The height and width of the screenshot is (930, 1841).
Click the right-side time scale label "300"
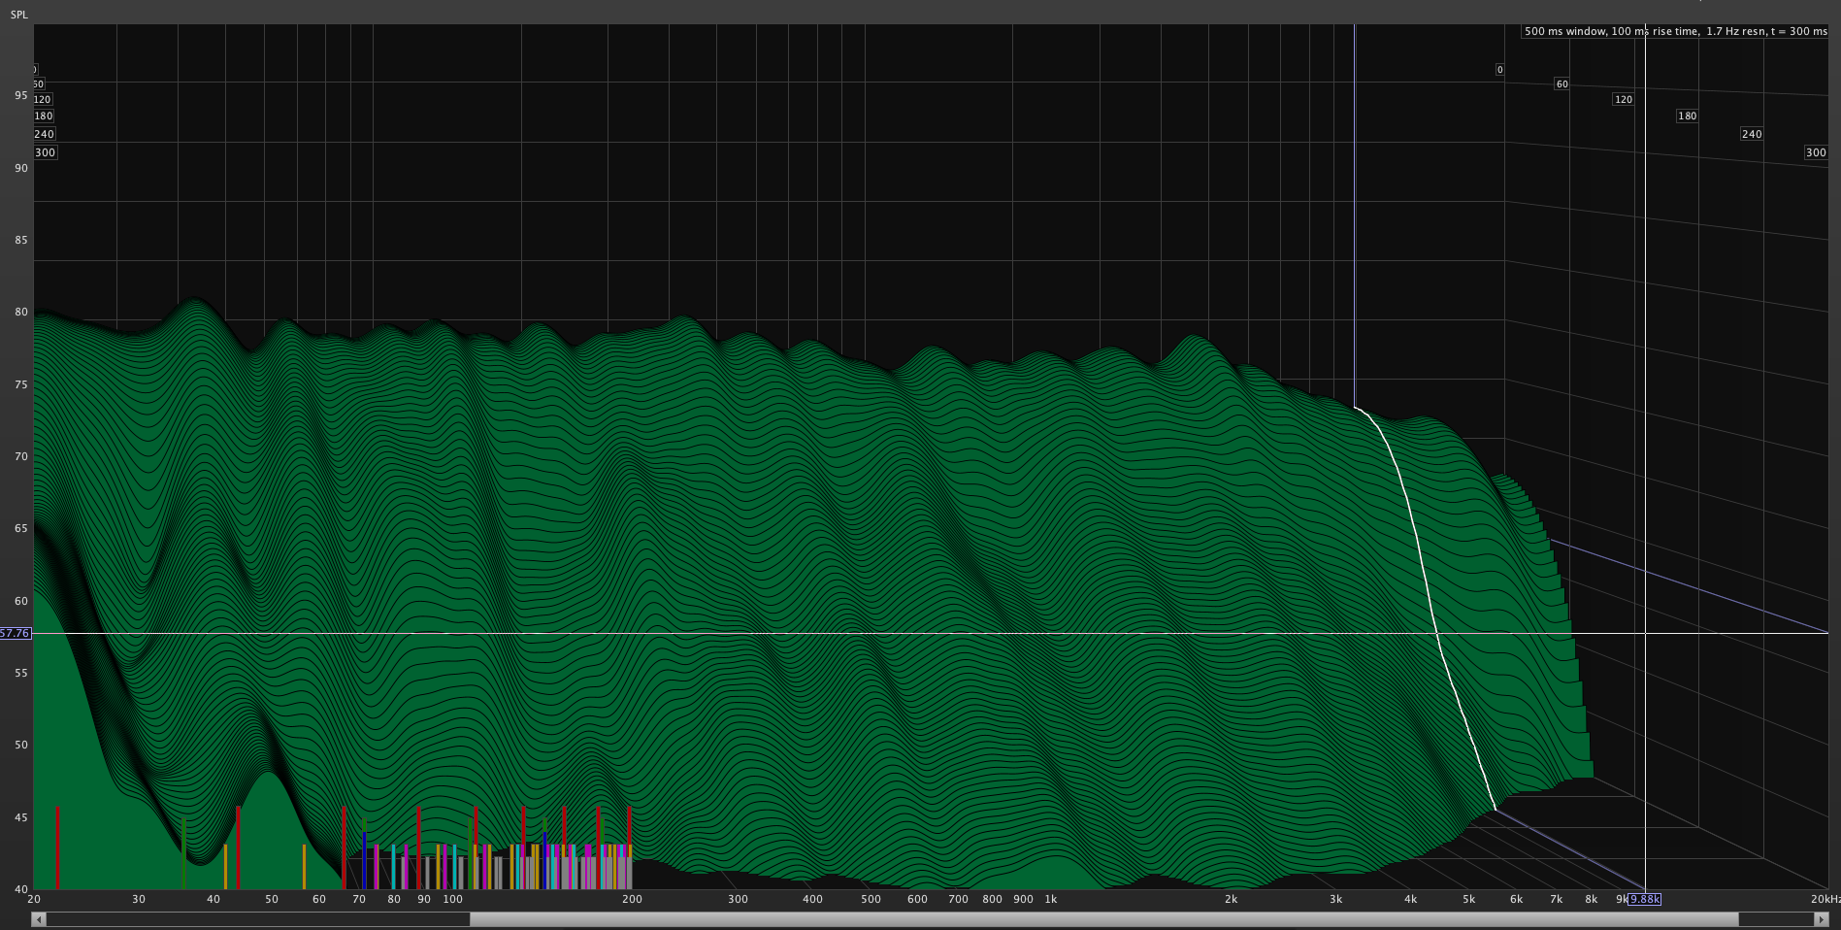coord(1816,152)
